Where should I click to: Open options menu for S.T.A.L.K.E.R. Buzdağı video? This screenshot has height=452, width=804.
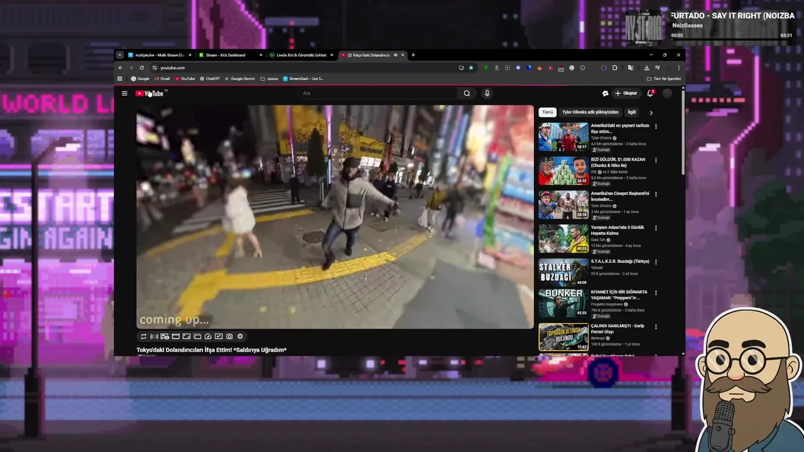[x=656, y=262]
